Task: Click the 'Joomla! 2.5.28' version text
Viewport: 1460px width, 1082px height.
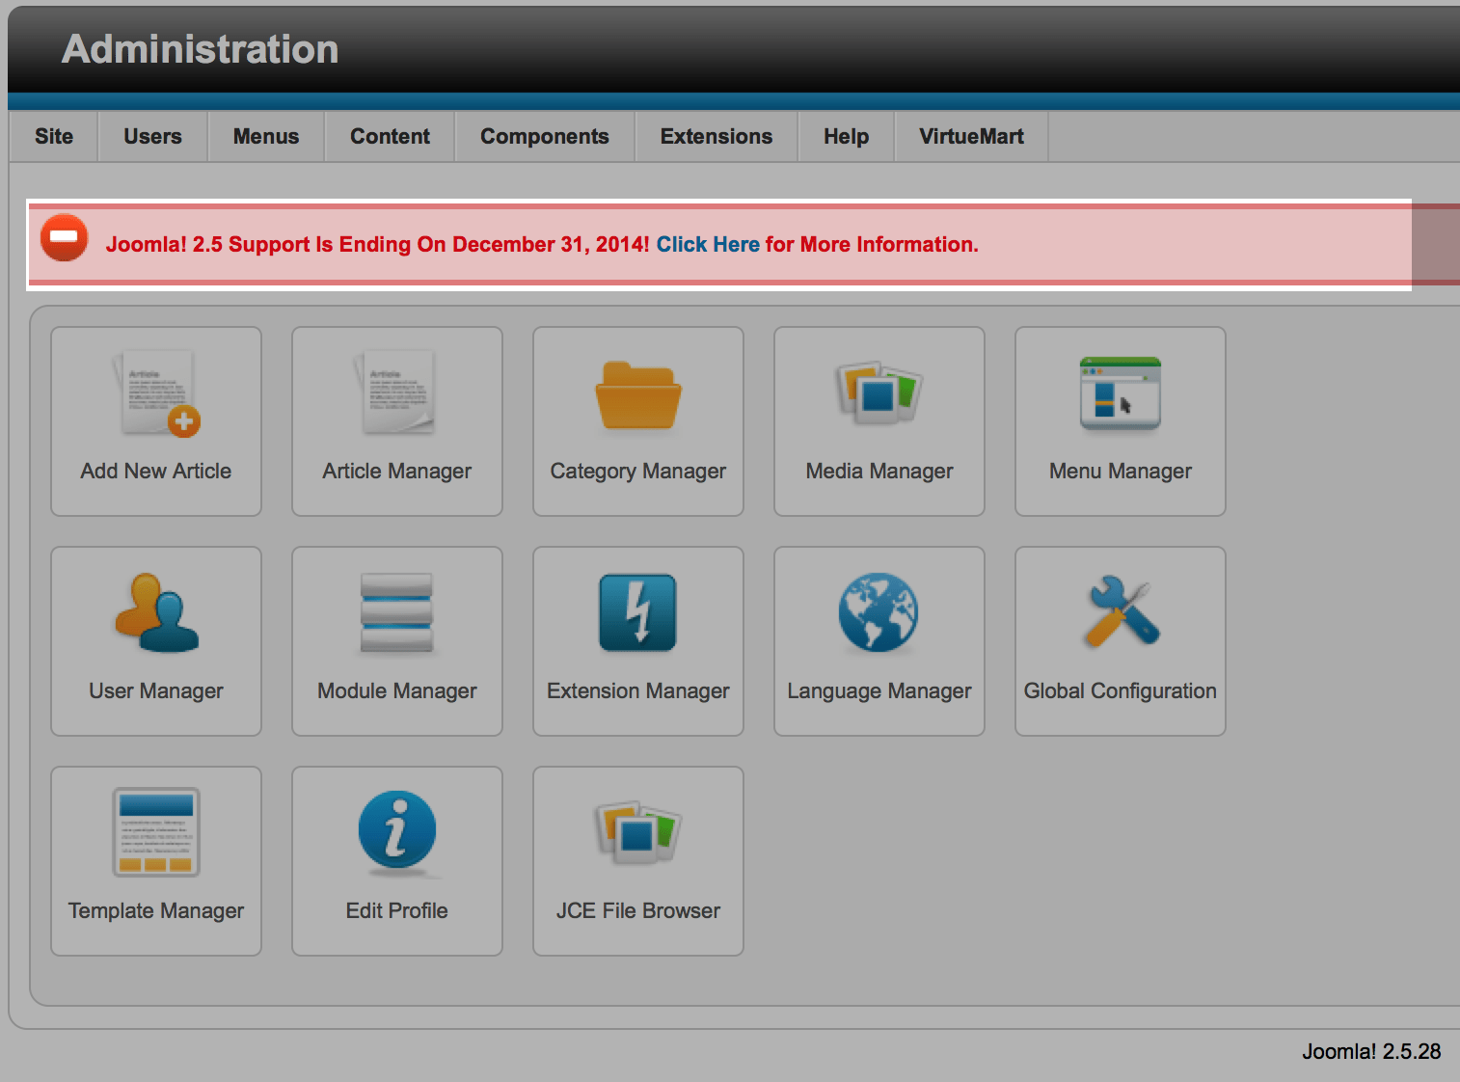Action: click(x=1371, y=1052)
